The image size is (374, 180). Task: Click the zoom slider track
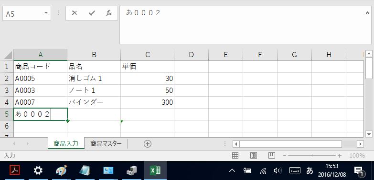(x=312, y=156)
